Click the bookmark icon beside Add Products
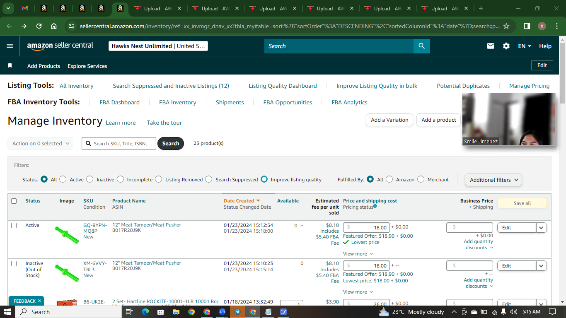 [x=10, y=66]
